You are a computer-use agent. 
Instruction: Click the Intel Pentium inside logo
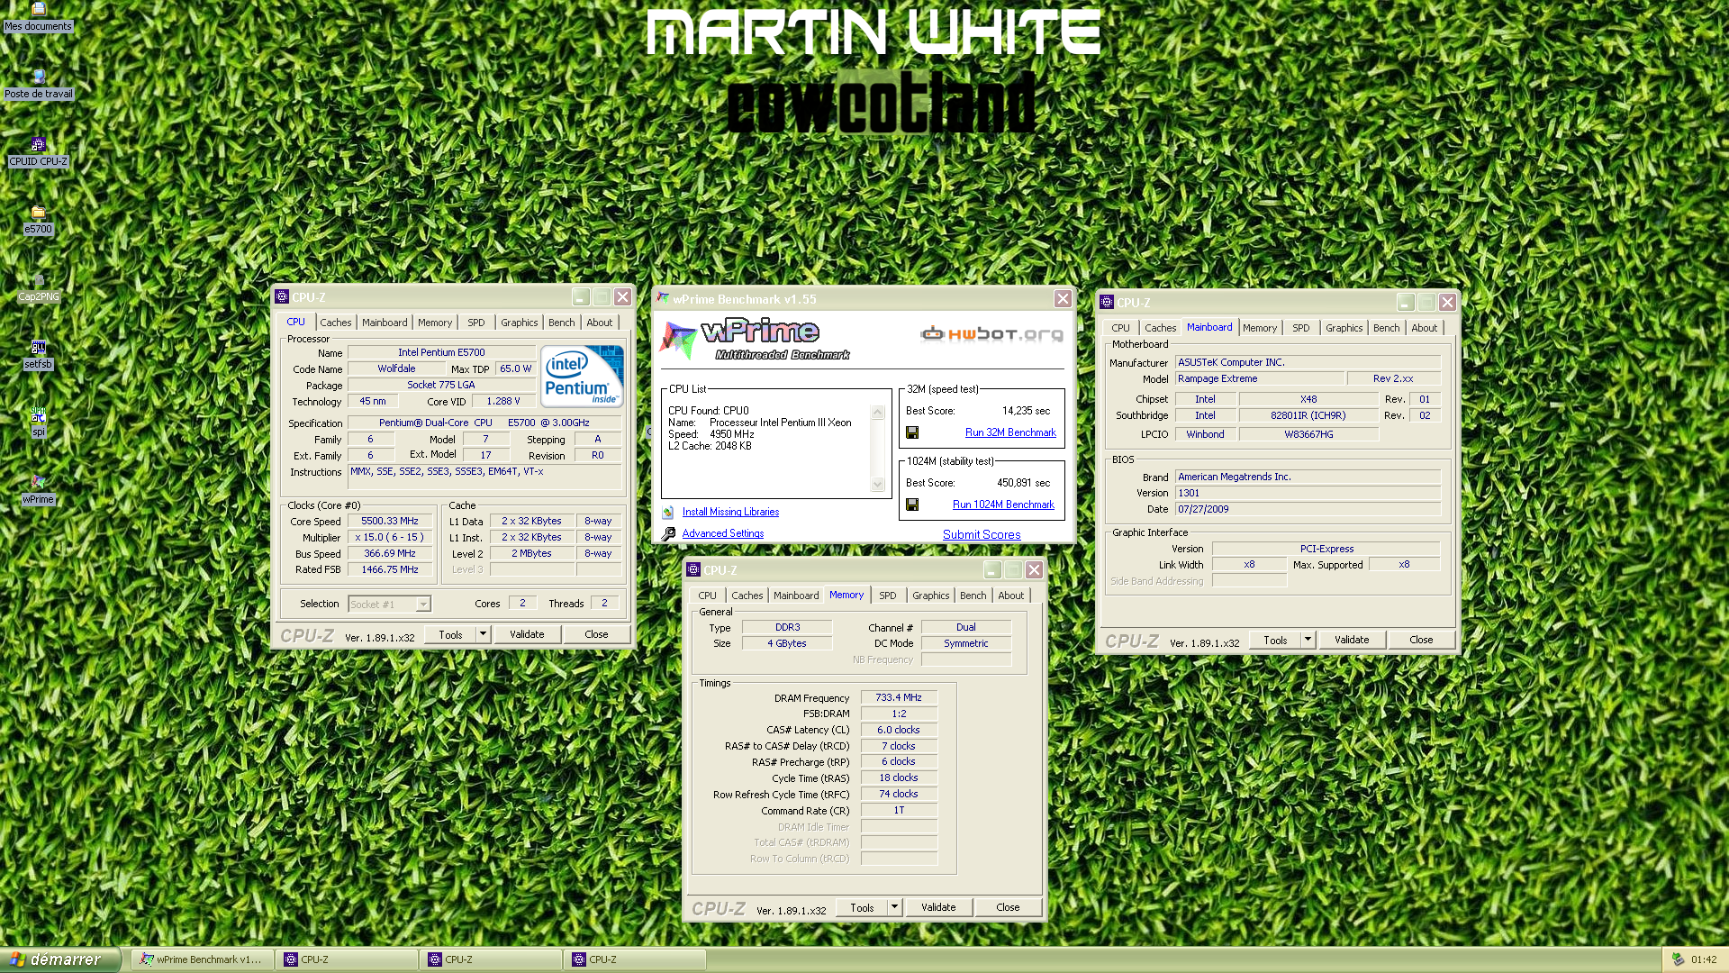[x=581, y=377]
